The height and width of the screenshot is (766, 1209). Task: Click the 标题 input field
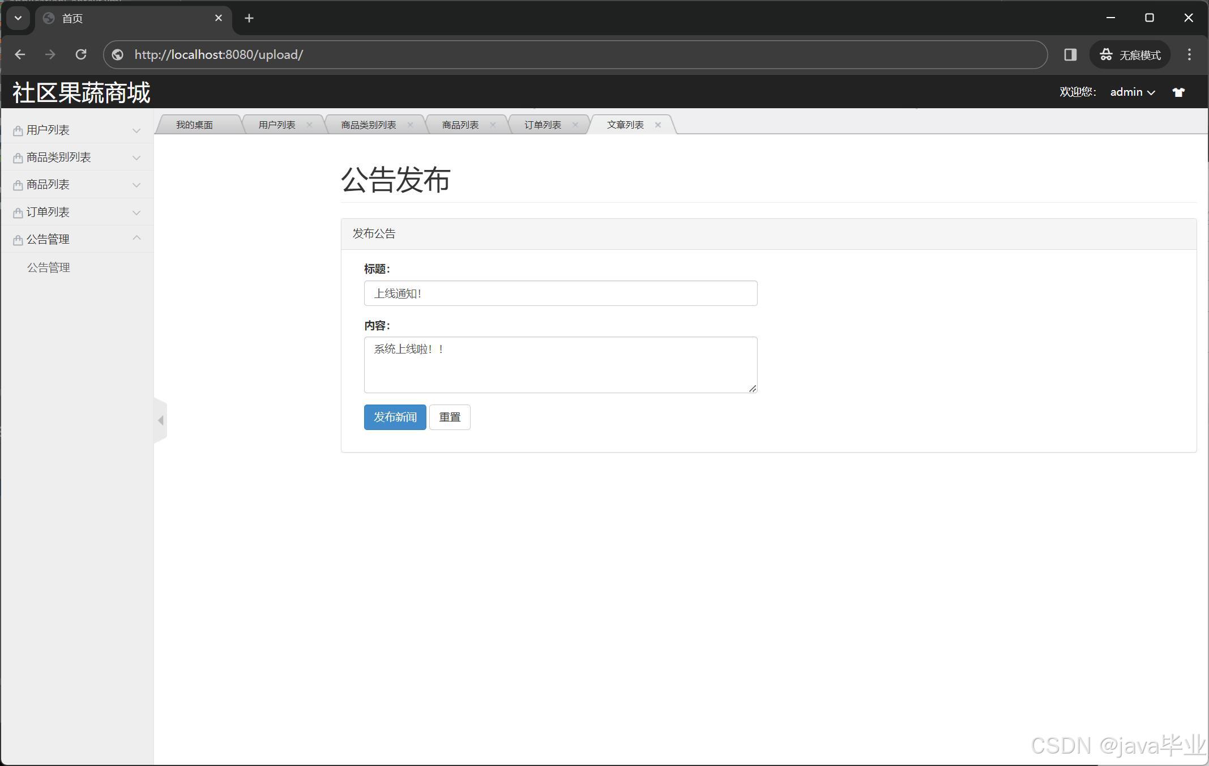[x=561, y=293]
